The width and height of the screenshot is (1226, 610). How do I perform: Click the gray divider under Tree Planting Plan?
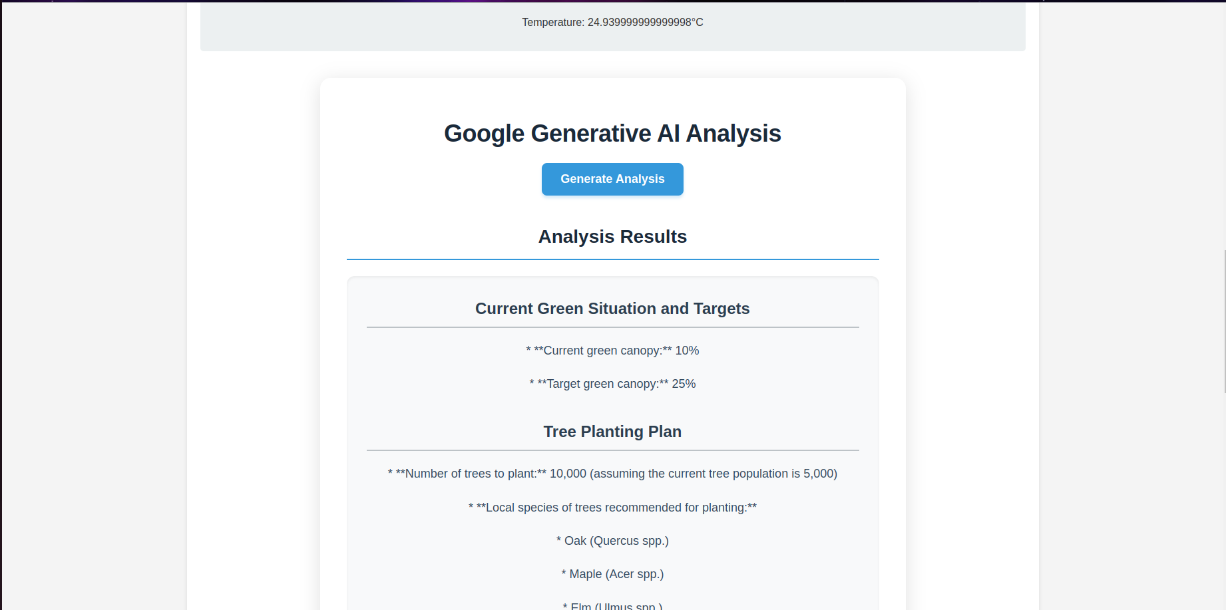[x=612, y=450]
